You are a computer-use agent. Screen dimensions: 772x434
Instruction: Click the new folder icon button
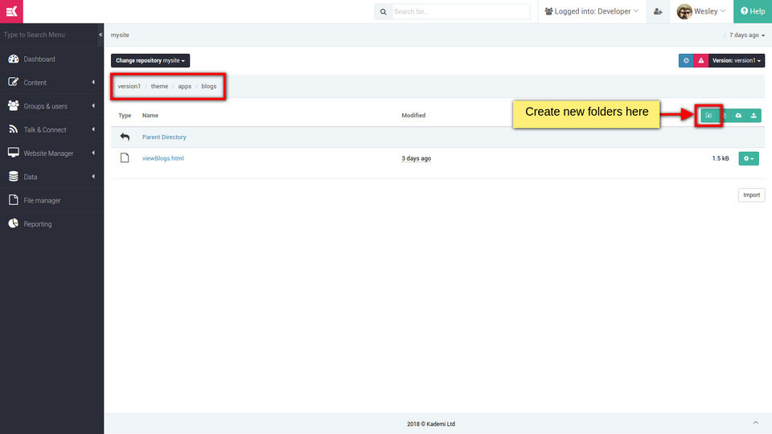(x=708, y=116)
